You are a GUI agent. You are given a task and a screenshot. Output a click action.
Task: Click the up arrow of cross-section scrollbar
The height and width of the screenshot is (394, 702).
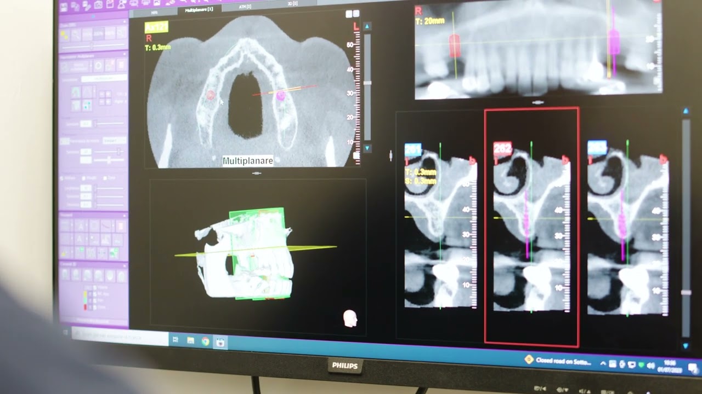pos(686,111)
